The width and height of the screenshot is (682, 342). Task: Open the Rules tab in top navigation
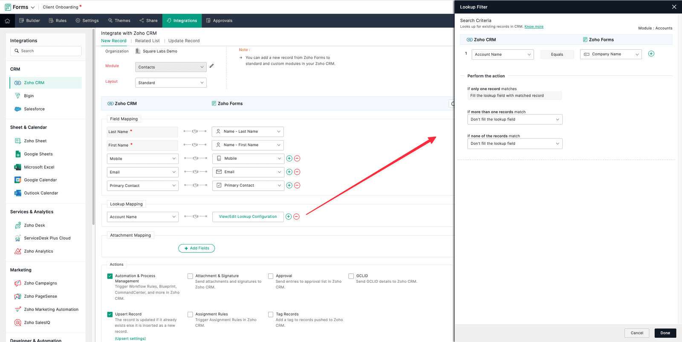tap(58, 20)
